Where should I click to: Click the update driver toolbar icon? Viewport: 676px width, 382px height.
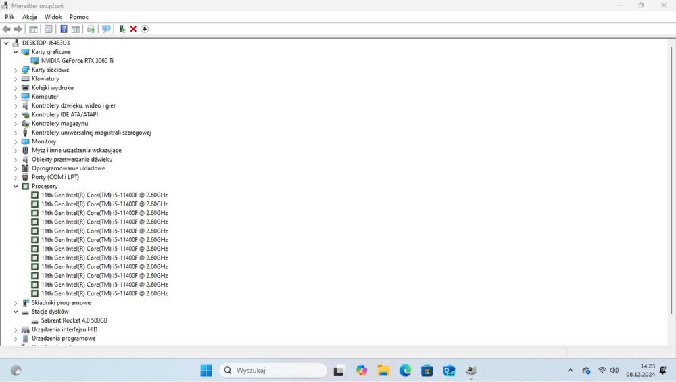(x=122, y=29)
